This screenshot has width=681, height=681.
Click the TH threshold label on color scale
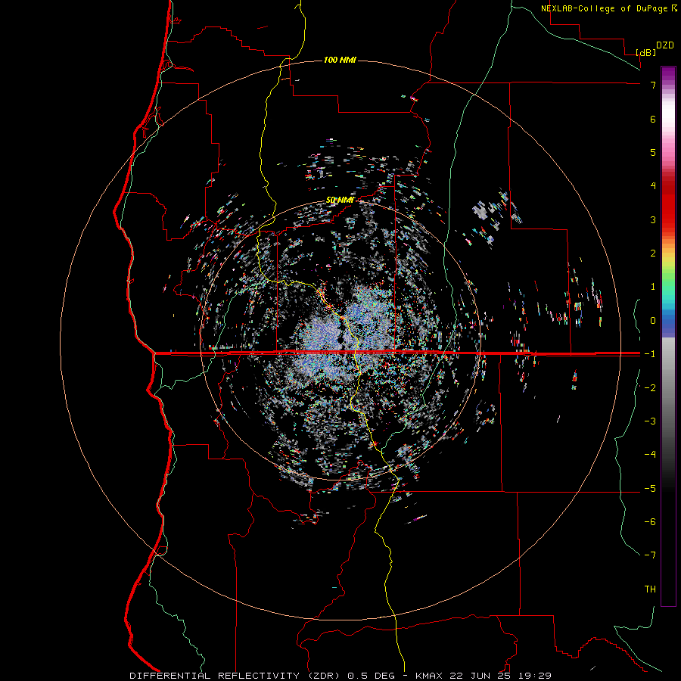tap(650, 589)
